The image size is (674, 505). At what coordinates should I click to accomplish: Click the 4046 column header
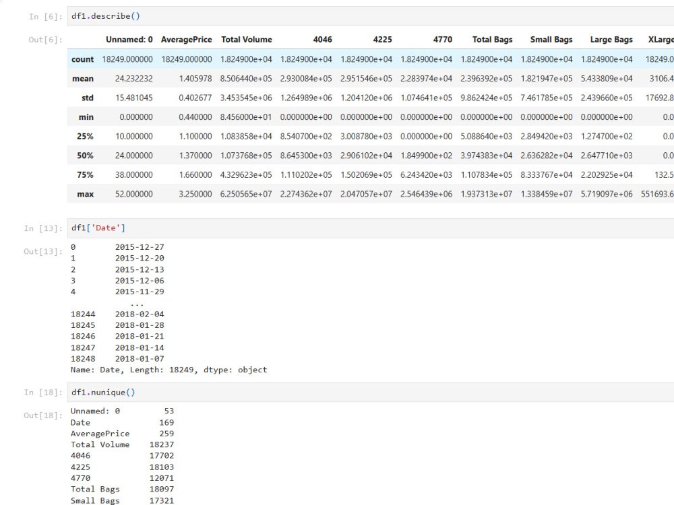(322, 40)
